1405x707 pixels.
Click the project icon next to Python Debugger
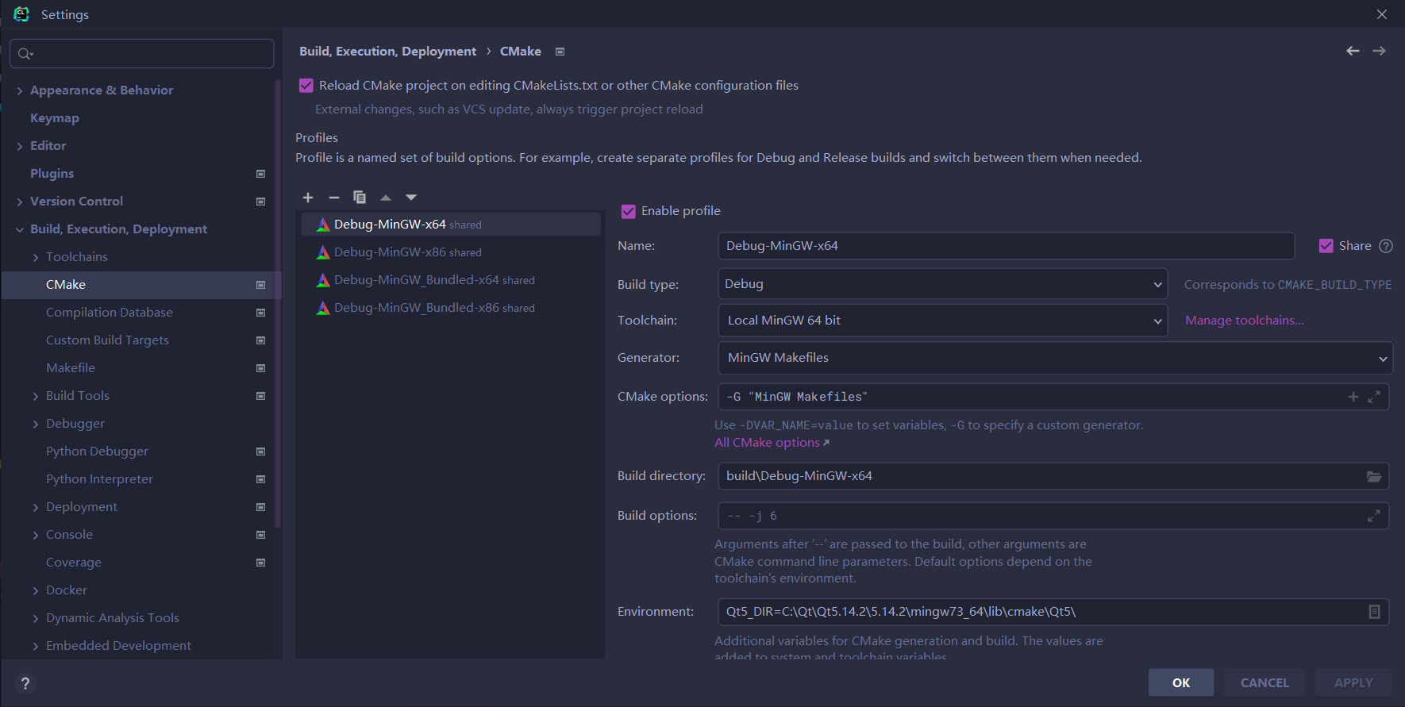[x=260, y=451]
